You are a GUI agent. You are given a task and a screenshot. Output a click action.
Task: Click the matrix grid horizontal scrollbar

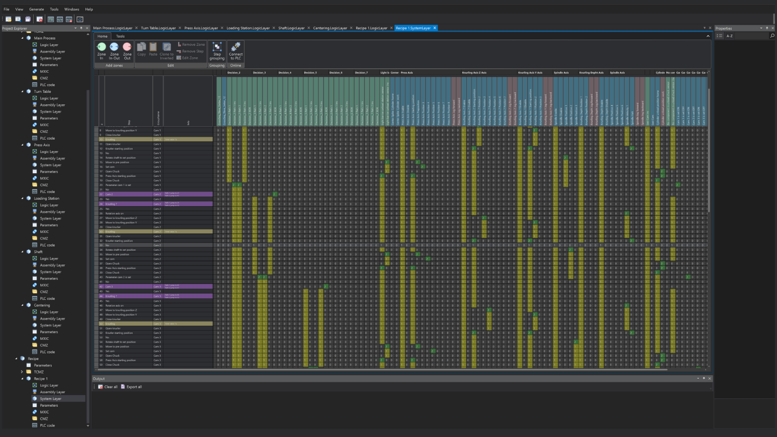382,370
